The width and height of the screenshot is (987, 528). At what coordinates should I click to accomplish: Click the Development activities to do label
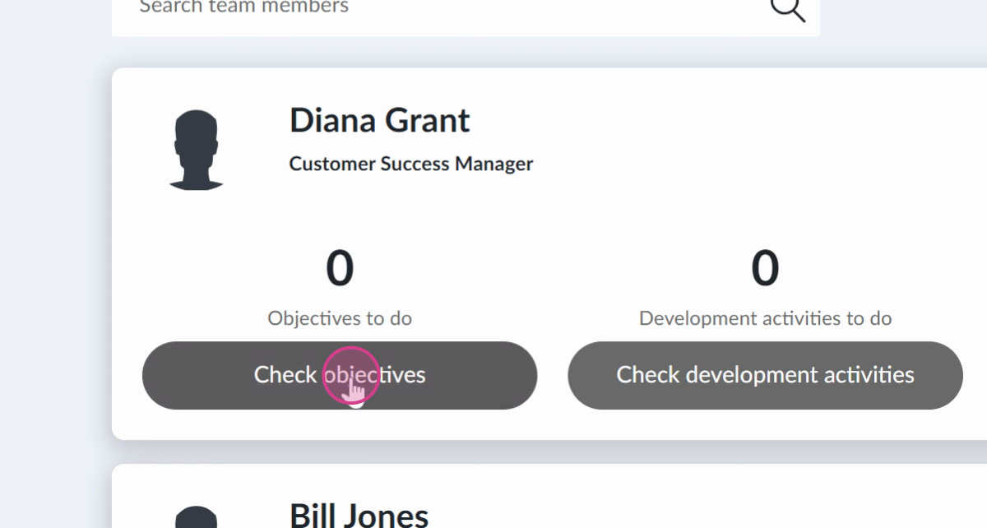point(765,318)
